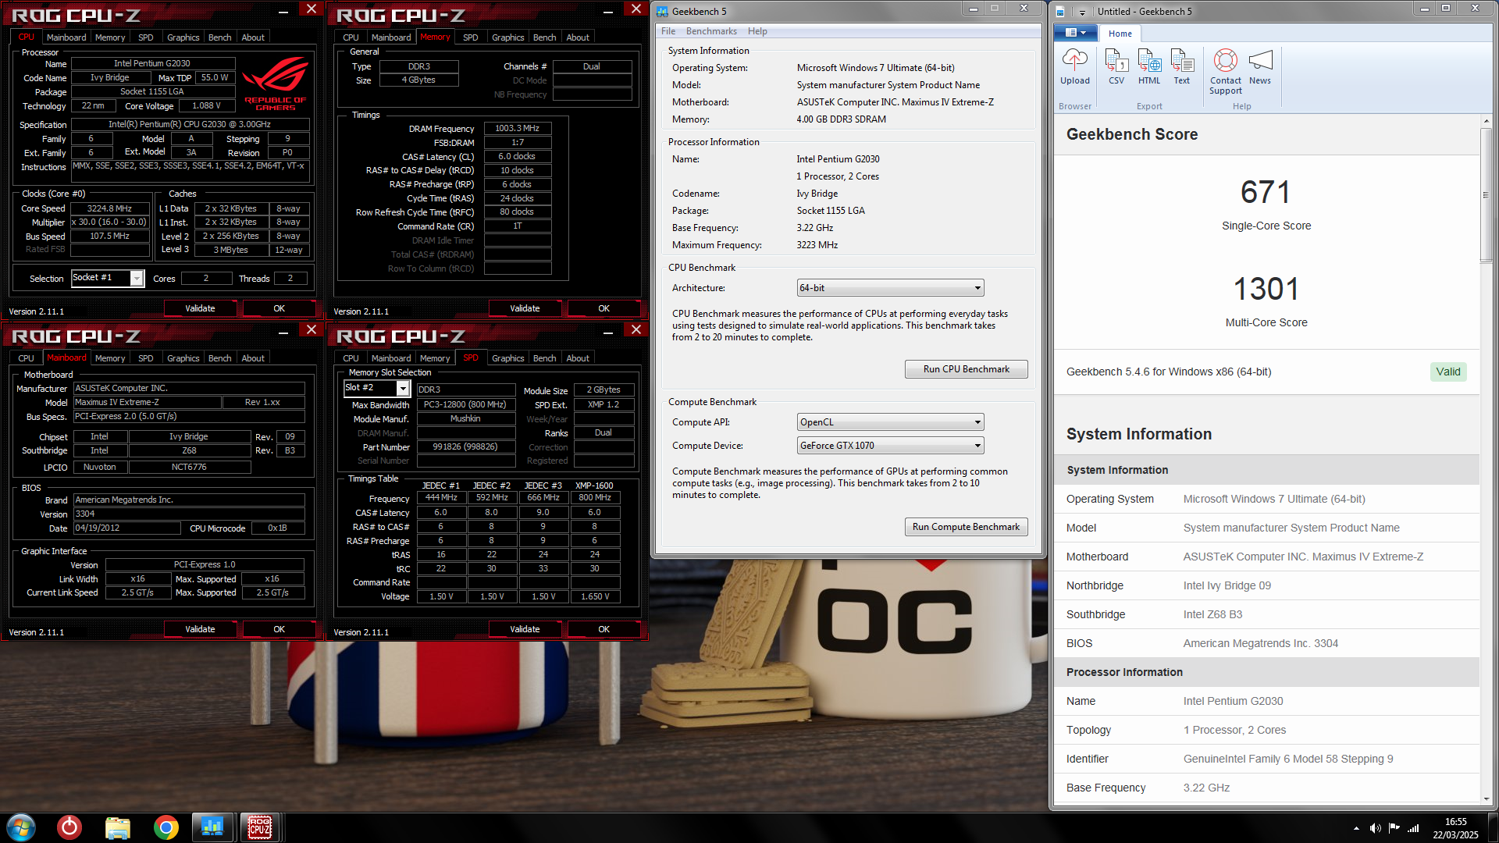1499x843 pixels.
Task: Open Help menu in Geekbench 5
Action: (757, 31)
